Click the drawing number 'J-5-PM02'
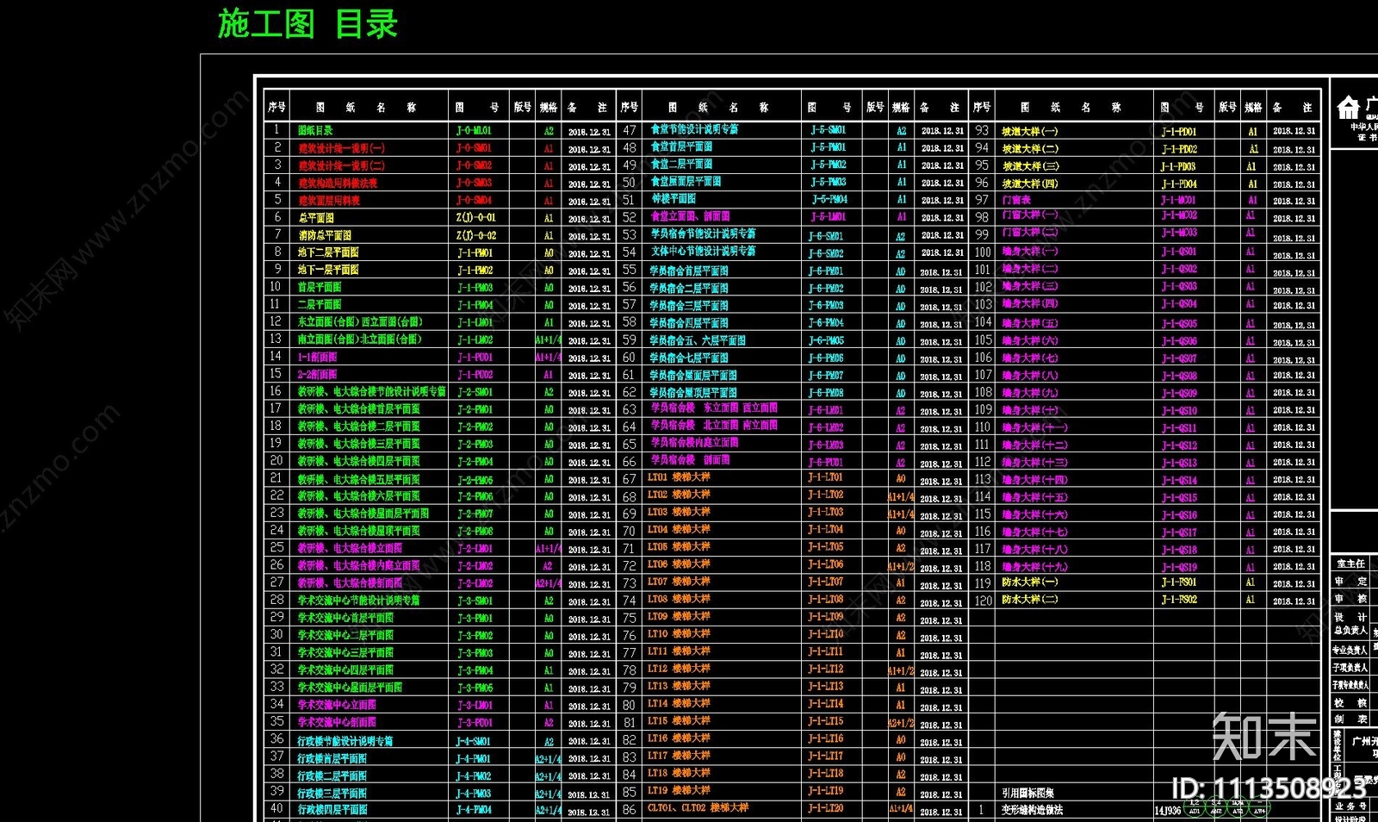The image size is (1378, 822). [828, 165]
